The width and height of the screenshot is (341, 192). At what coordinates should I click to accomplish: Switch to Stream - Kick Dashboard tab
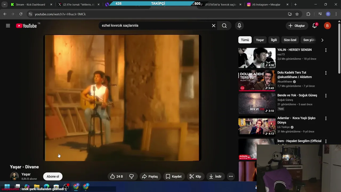[x=30, y=5]
